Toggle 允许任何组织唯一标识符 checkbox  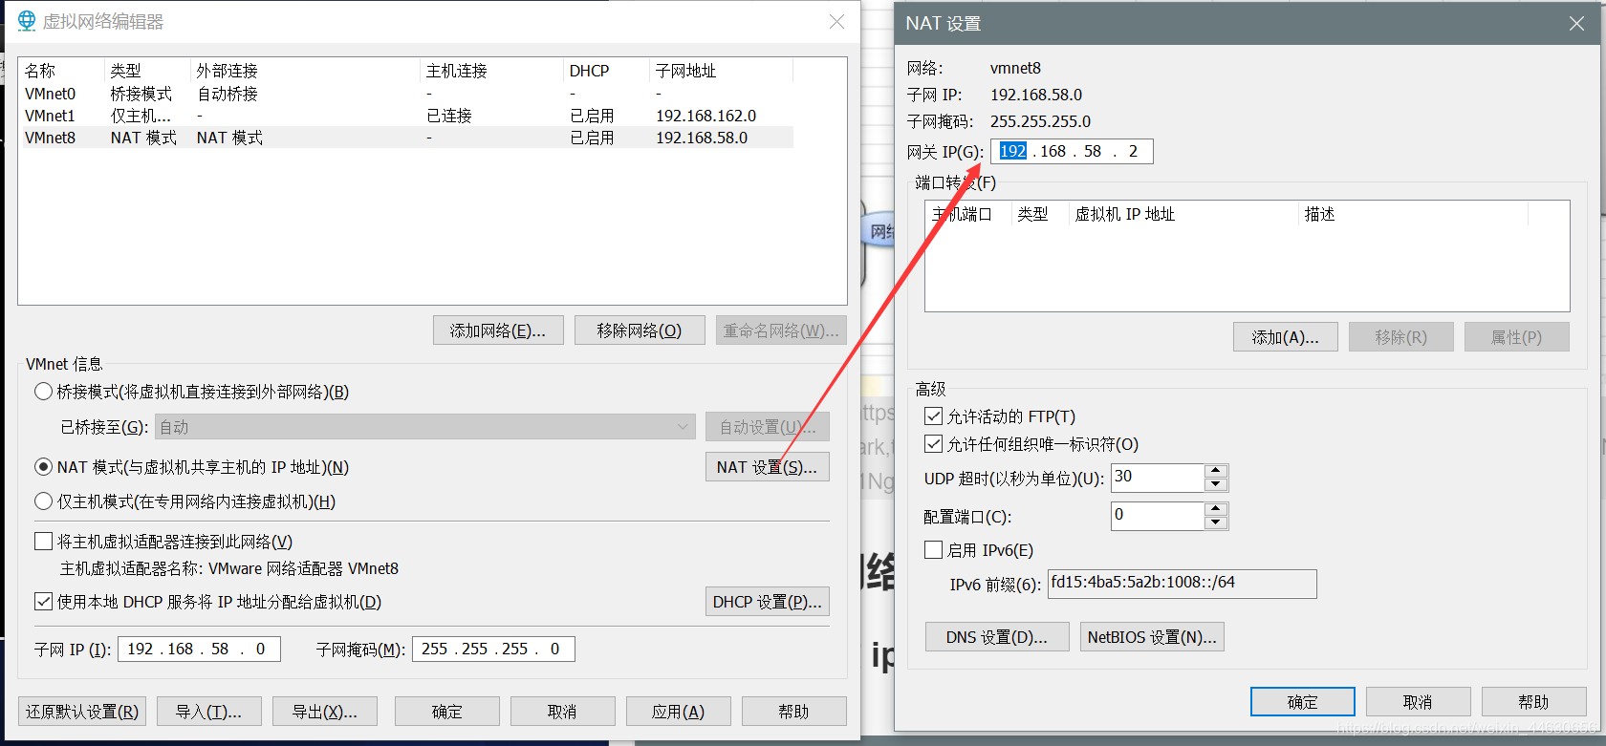click(x=934, y=444)
